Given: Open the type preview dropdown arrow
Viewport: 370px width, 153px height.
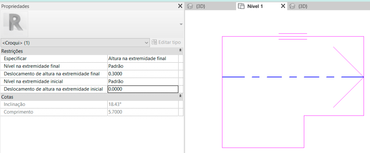Looking at the screenshot, I should coord(181,24).
